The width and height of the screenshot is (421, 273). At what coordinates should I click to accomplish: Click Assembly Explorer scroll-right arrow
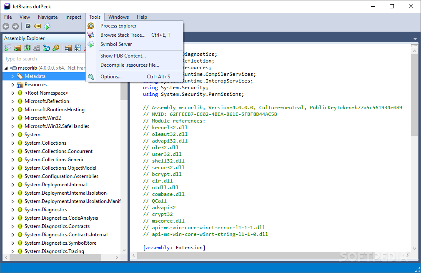pos(117,257)
